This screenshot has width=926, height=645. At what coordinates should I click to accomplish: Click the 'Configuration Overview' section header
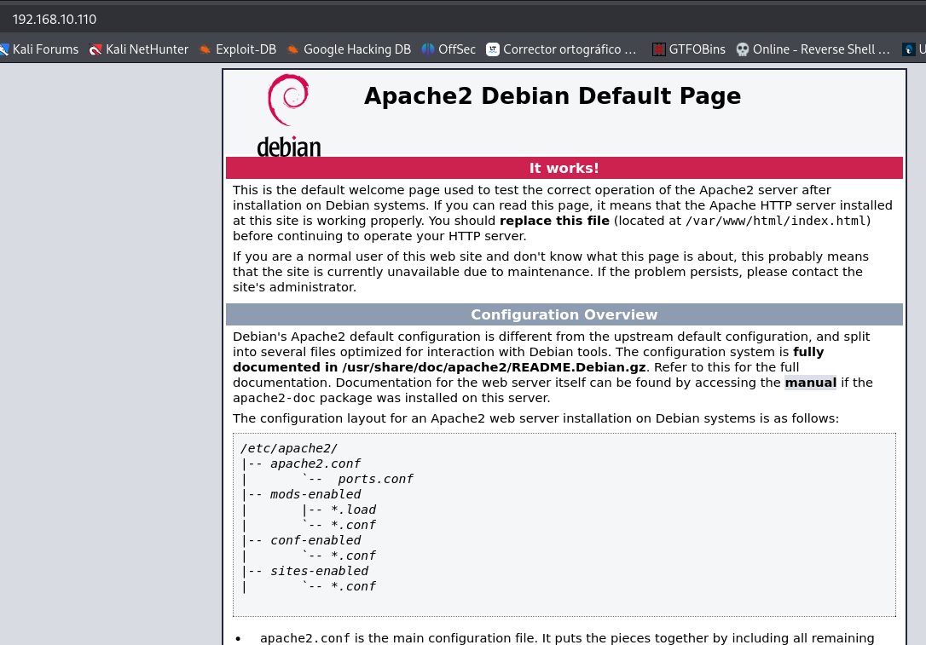click(x=564, y=314)
